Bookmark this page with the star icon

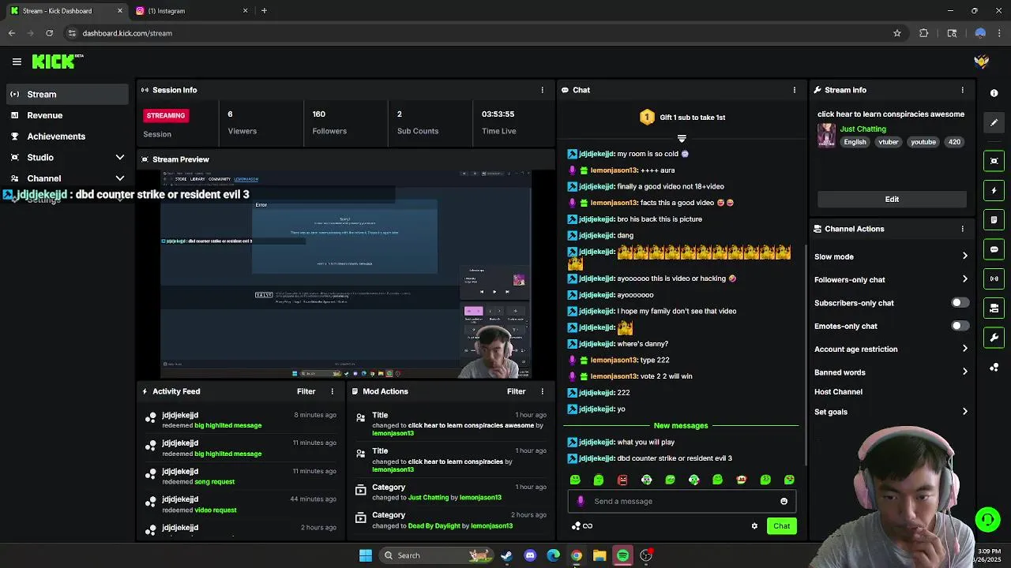coord(896,33)
